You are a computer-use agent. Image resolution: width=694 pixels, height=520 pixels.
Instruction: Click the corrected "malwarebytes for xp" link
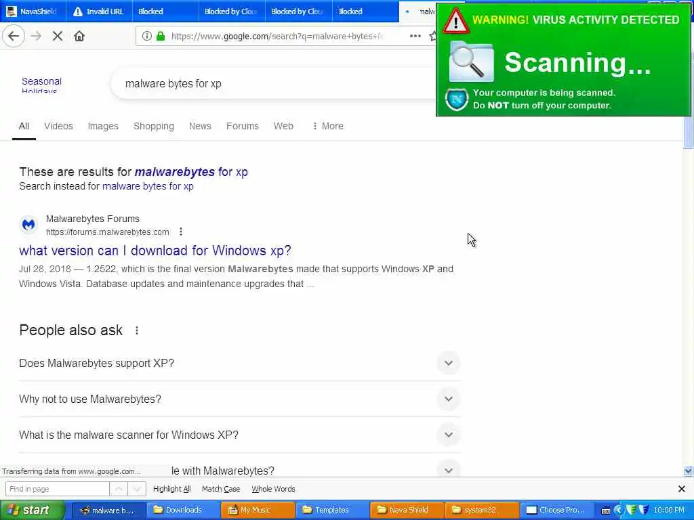click(x=191, y=171)
